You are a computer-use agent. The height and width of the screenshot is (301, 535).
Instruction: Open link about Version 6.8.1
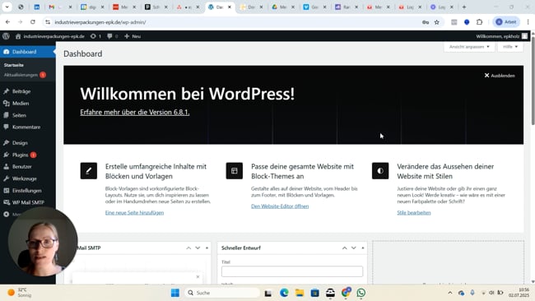click(x=135, y=112)
